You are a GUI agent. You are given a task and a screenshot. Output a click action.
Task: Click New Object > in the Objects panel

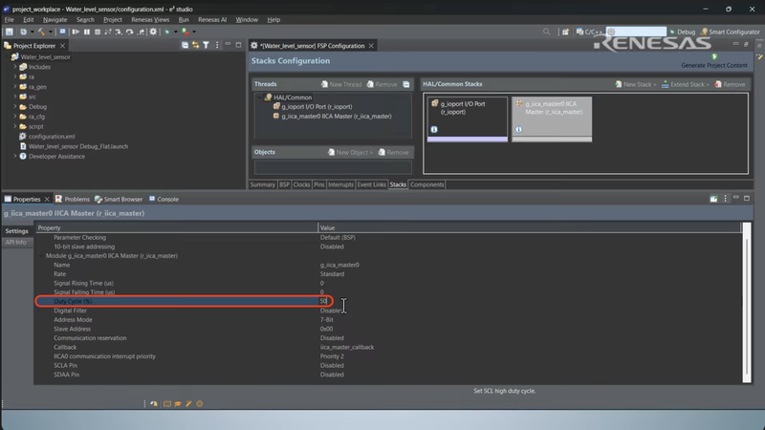[350, 152]
